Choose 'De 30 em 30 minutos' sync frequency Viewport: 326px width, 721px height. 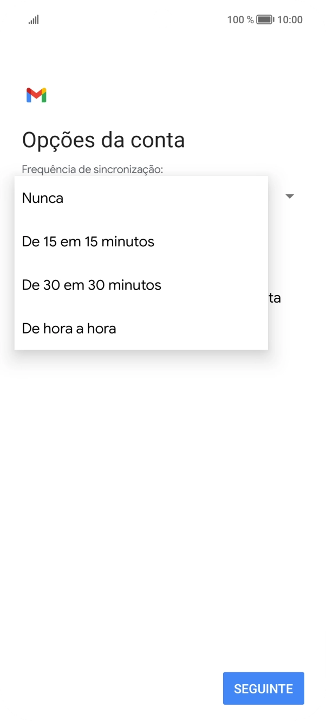(x=90, y=285)
